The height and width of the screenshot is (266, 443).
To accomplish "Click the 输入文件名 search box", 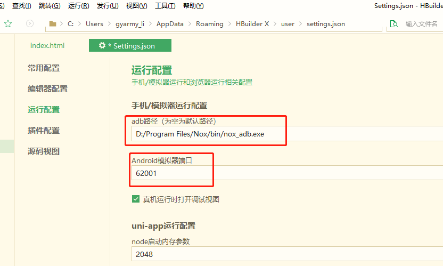I will point(422,24).
